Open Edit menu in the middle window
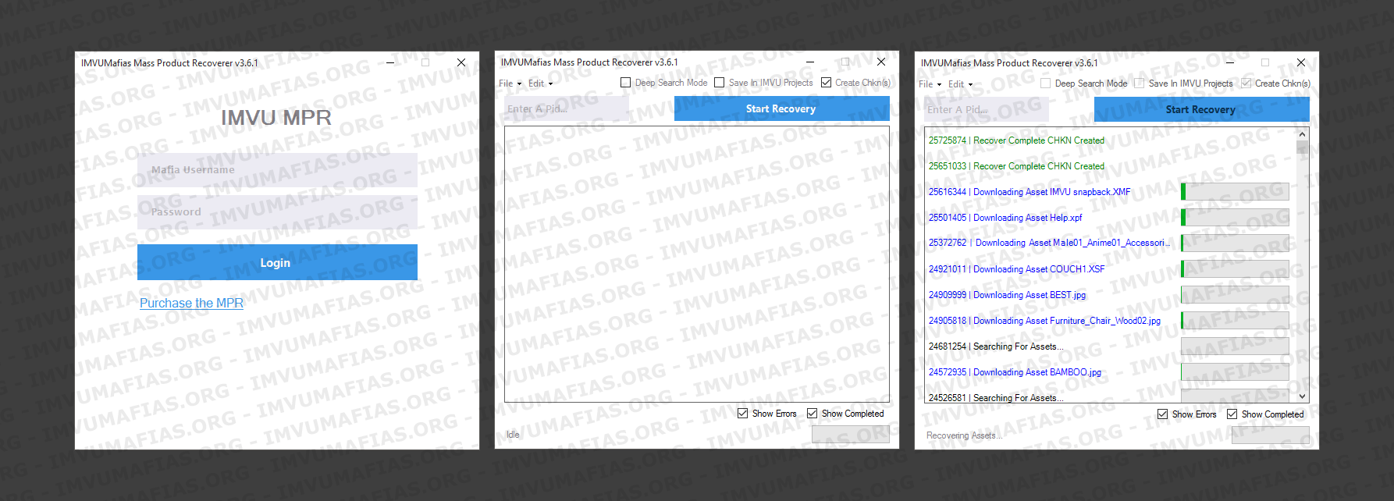This screenshot has width=1394, height=501. click(x=540, y=83)
